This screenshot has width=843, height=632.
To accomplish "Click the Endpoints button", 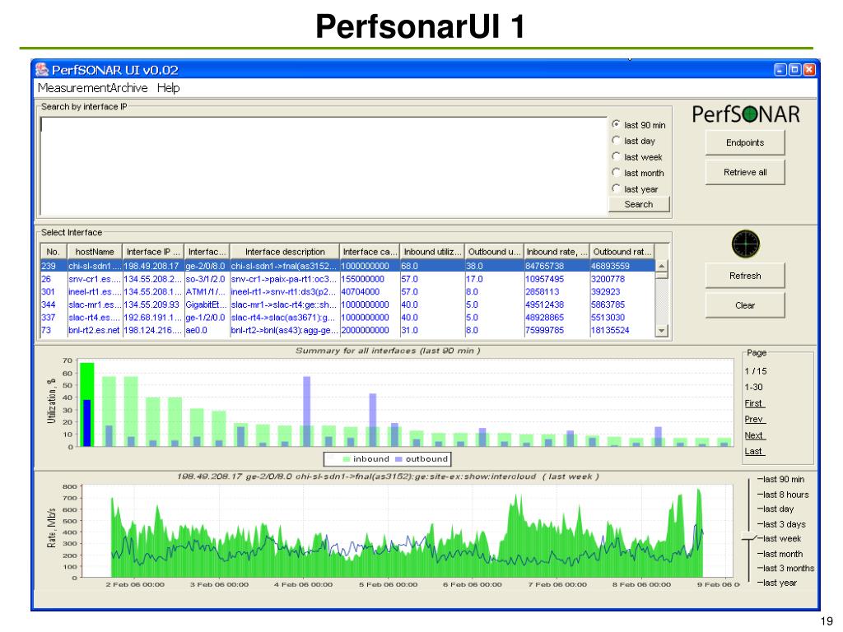I will [x=744, y=142].
